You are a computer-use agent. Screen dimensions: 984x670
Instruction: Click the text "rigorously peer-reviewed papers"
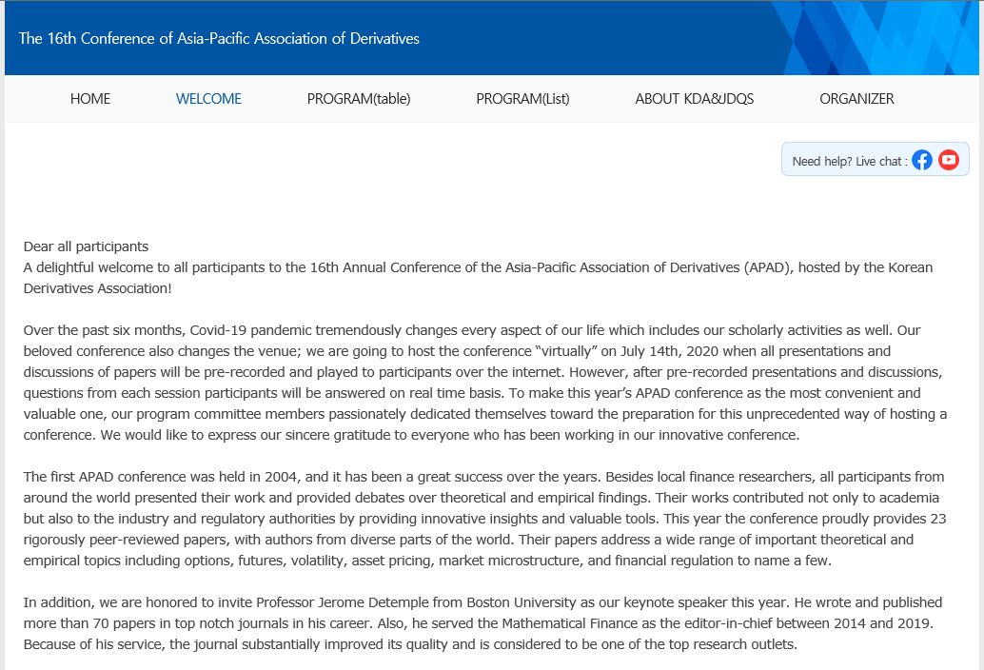[x=127, y=541]
